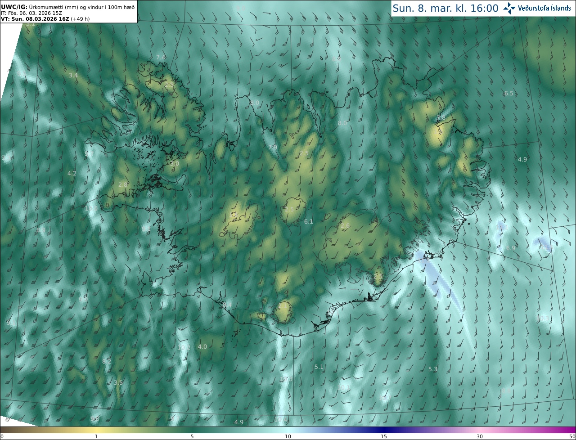Click the initial time line 'IT: Fös. 06. 03. 2026 15Z'
The width and height of the screenshot is (576, 440).
point(31,13)
